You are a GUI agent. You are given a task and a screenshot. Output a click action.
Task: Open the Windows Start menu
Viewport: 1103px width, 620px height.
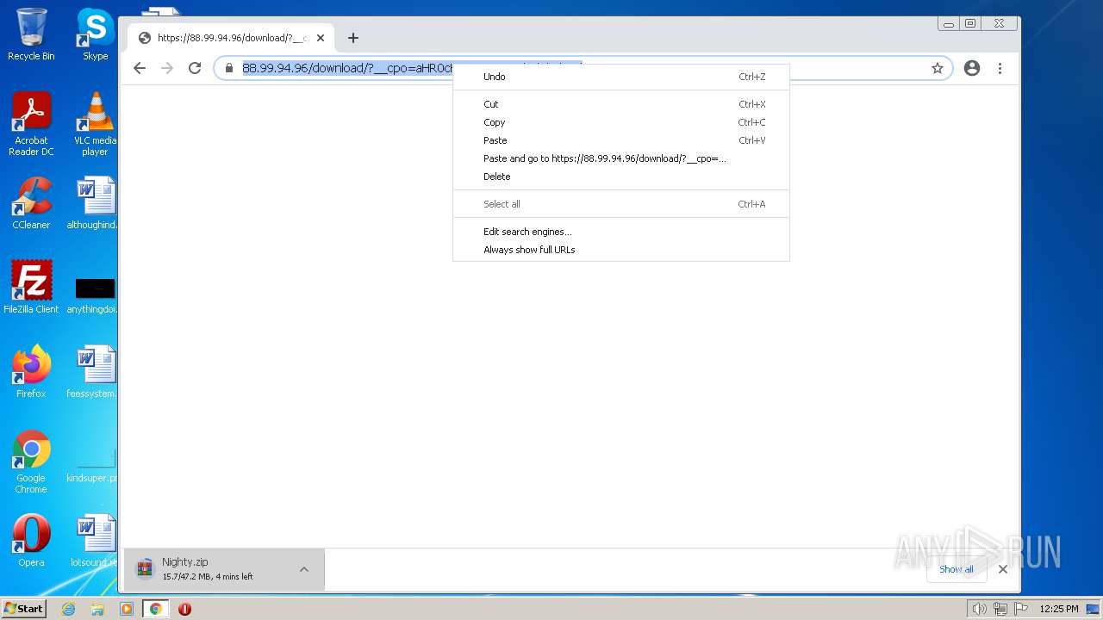(x=24, y=608)
